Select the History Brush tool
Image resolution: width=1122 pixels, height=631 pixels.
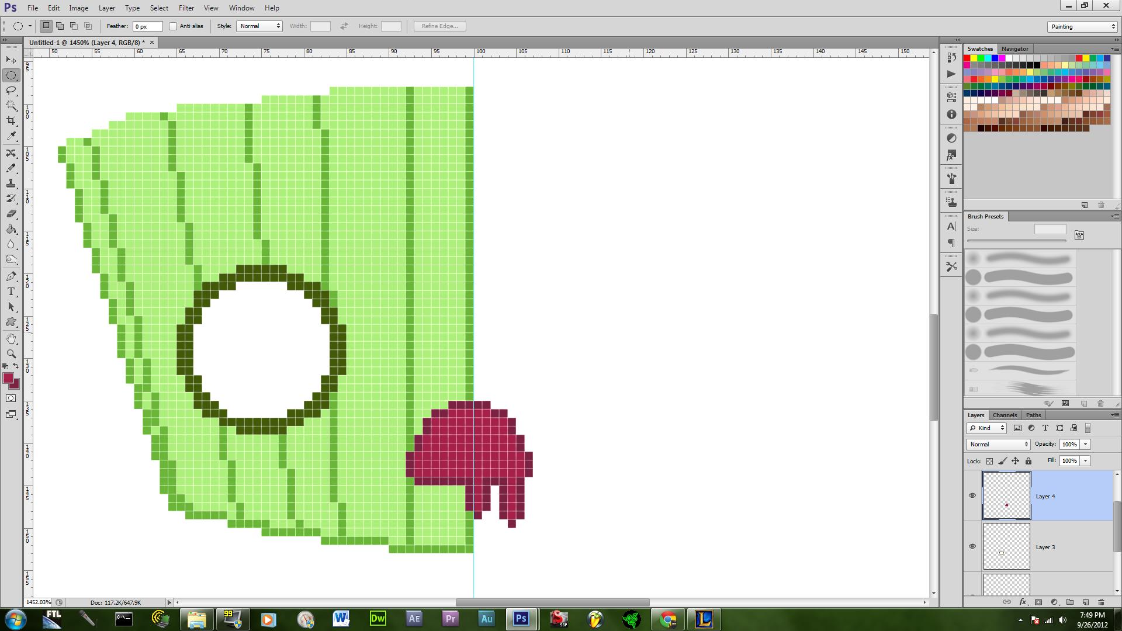point(11,199)
